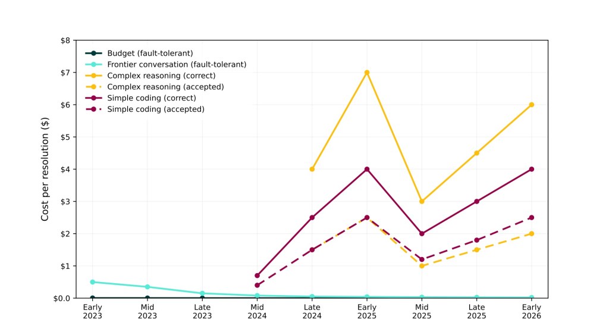This screenshot has height=335, width=609.
Task: Click the $6 y-axis tick label
Action: pos(65,105)
